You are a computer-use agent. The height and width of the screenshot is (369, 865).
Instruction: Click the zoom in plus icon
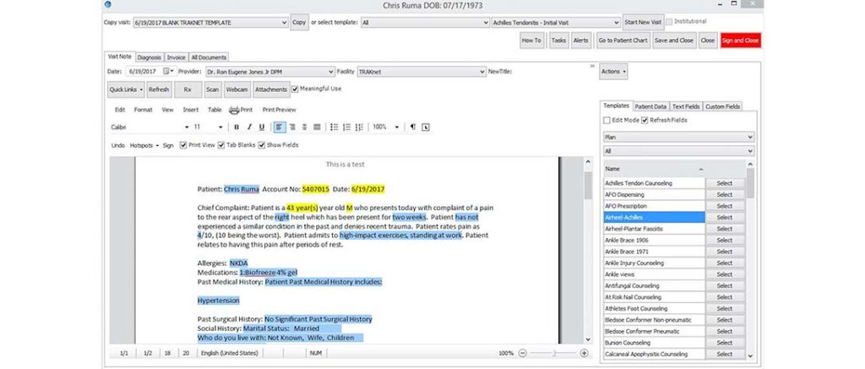(585, 353)
